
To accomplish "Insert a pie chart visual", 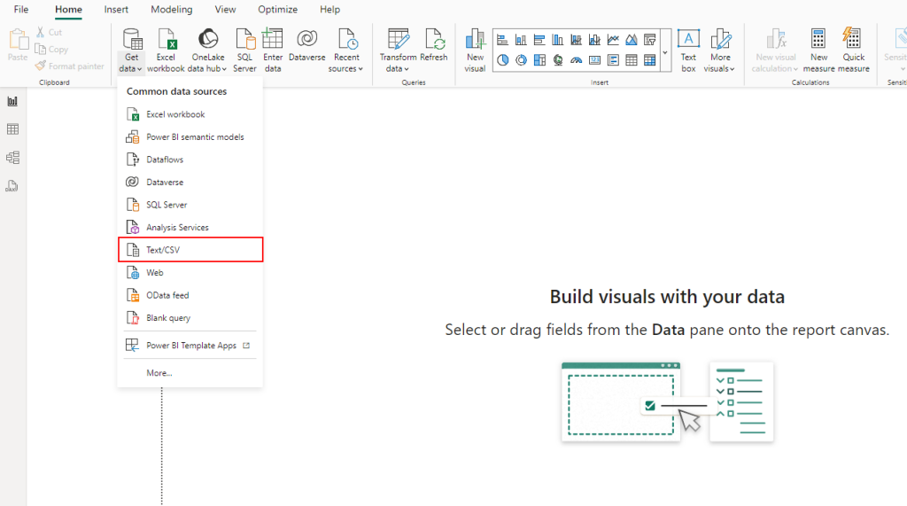I will (503, 60).
